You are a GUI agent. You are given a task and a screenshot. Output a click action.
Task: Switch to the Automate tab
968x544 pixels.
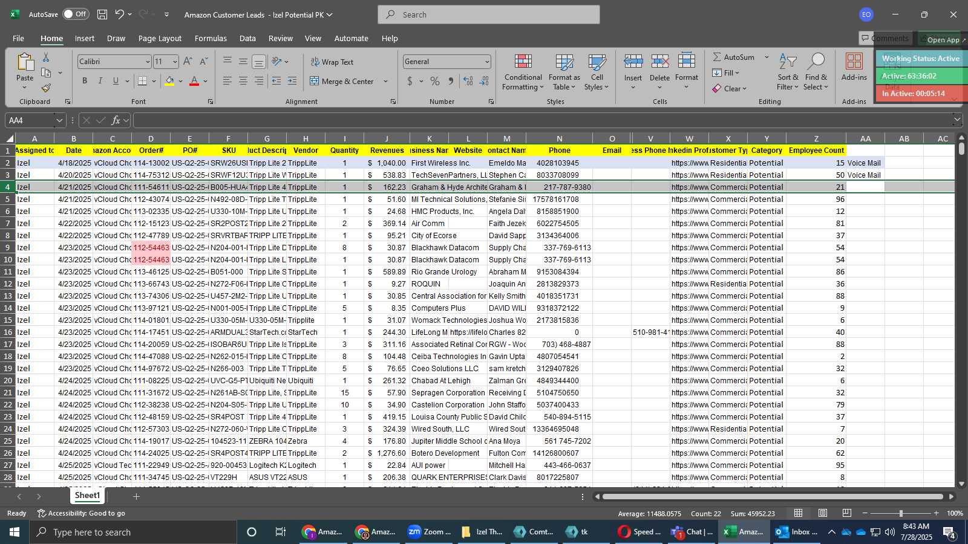352,38
